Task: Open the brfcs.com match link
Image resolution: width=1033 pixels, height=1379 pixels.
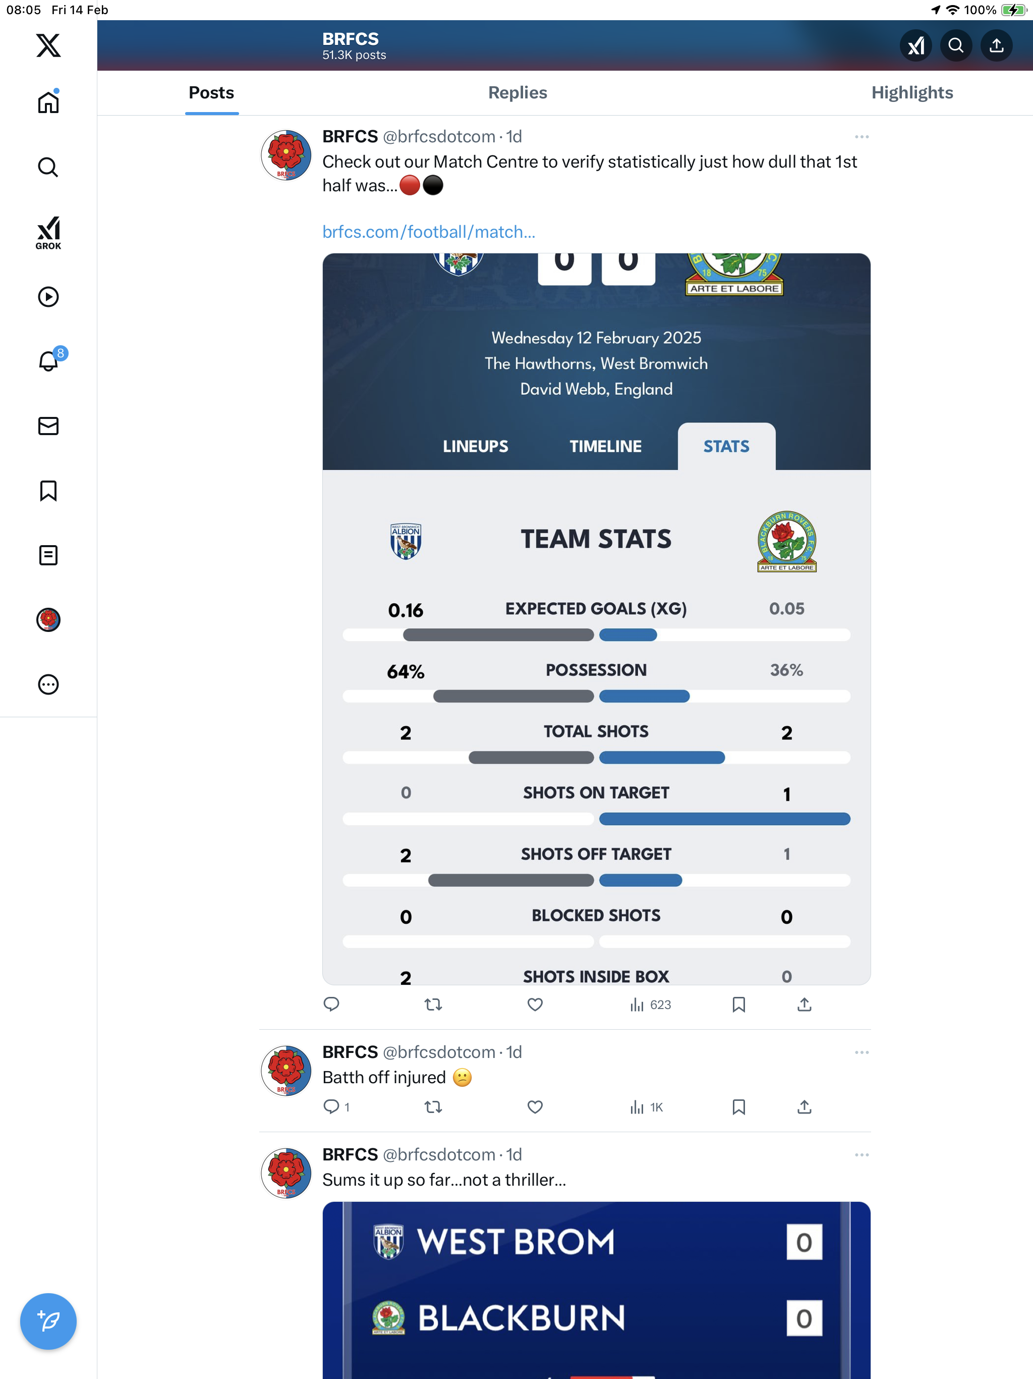Action: [429, 232]
